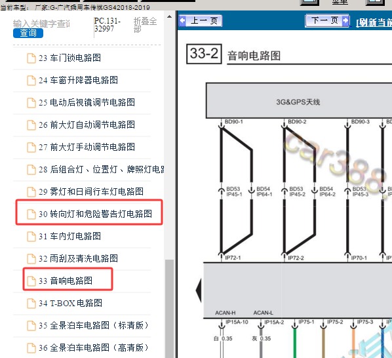Click the 刷新当前 refresh link
Image resolution: width=392 pixels, height=358 pixels.
pos(374,22)
